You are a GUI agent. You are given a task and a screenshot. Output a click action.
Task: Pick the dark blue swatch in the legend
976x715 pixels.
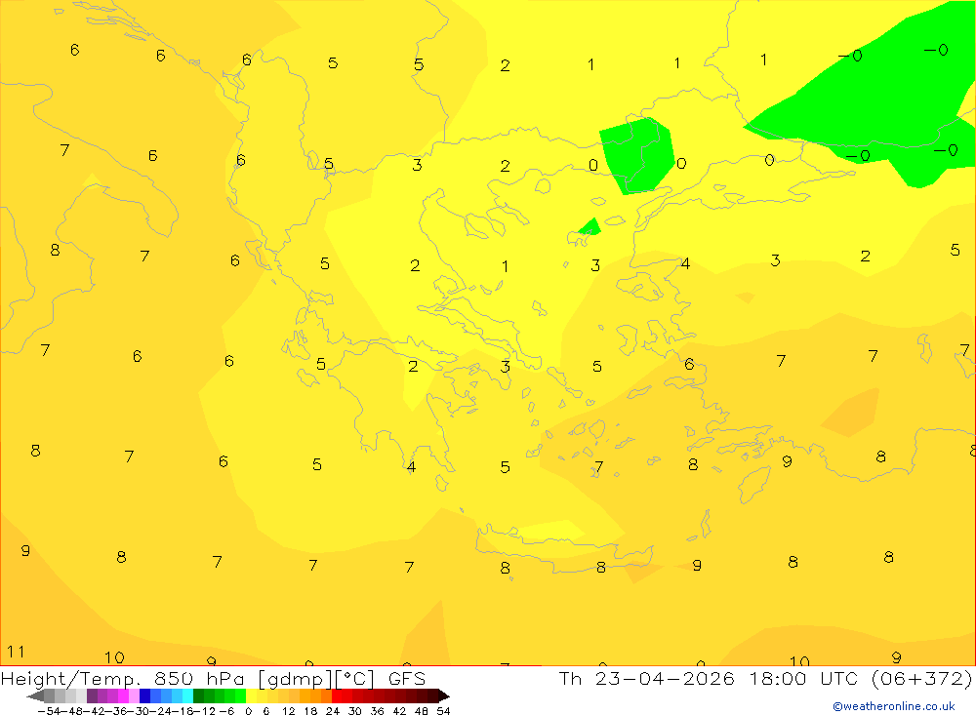(x=145, y=696)
